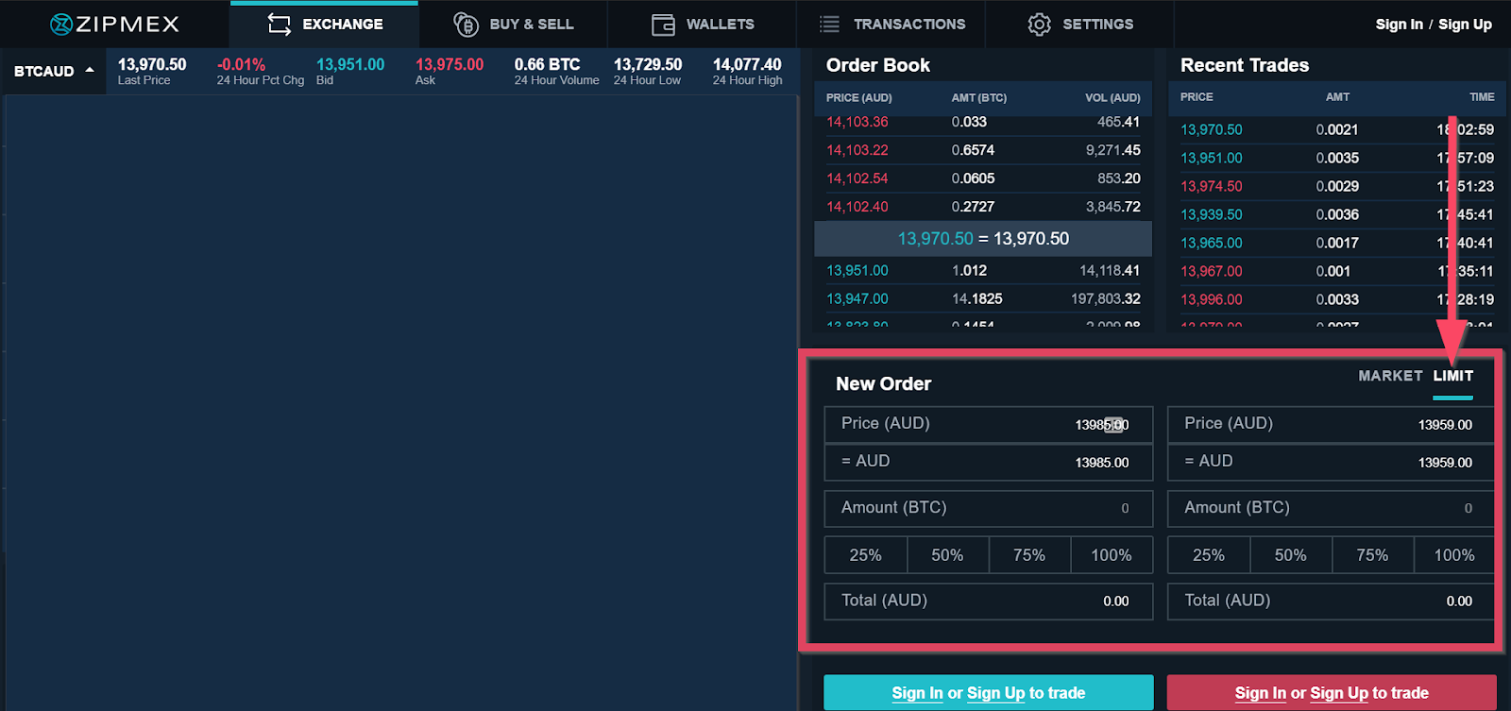Click the sell-side Price (AUD) field
Screen dimensions: 1511x711
pos(1331,424)
